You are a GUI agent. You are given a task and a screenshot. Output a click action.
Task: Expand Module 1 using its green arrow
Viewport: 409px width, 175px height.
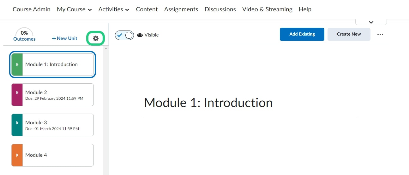[17, 65]
